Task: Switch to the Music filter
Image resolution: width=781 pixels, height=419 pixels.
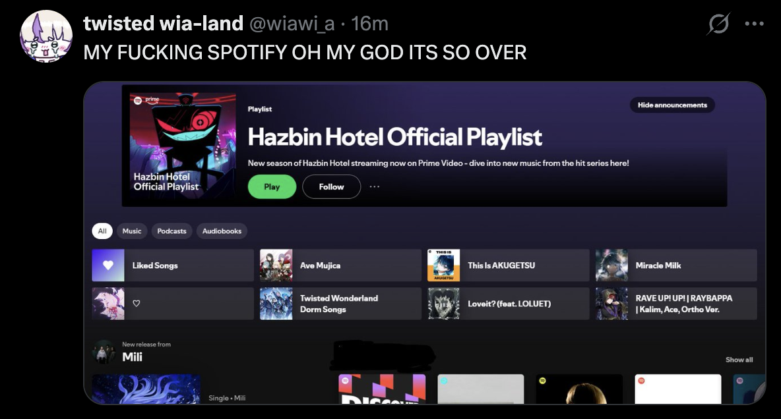Action: (x=132, y=231)
